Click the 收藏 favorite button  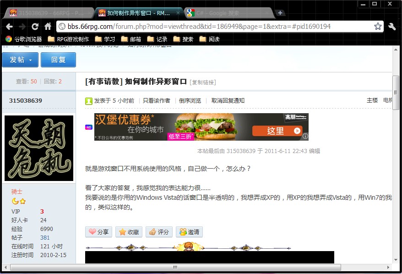click(129, 232)
